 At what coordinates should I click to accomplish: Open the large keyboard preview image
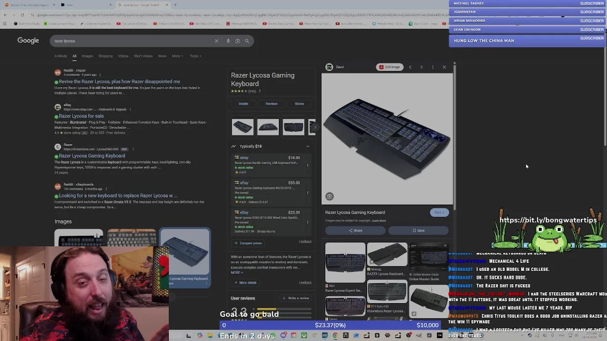pos(387,139)
